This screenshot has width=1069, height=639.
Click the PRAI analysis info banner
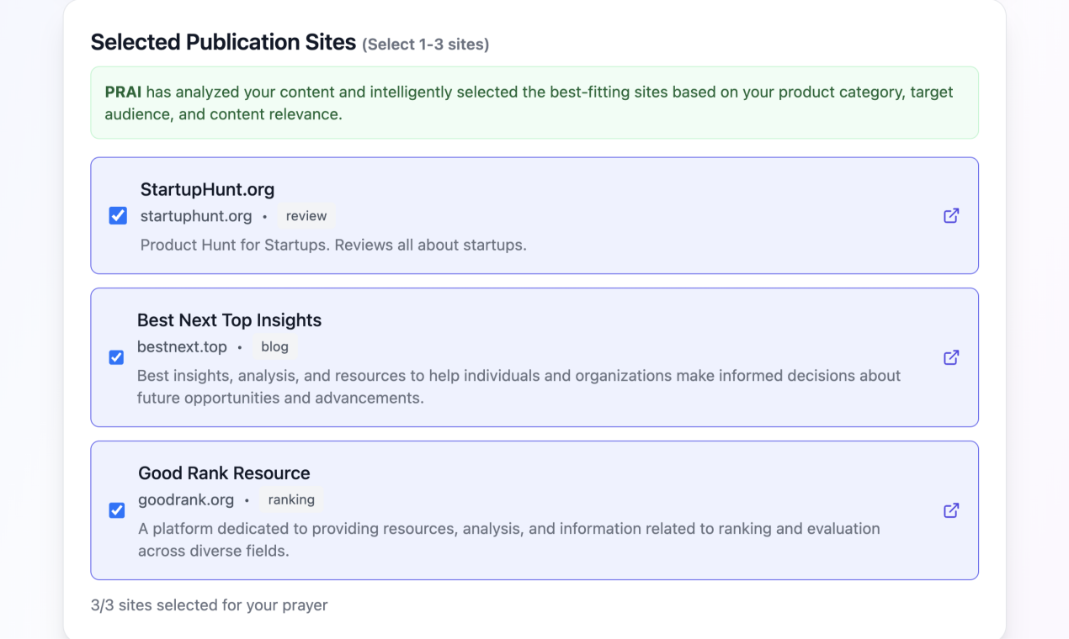click(x=534, y=103)
